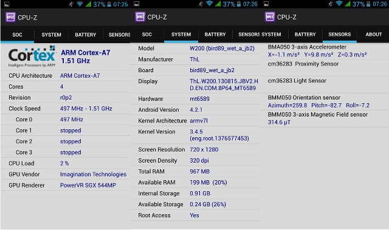The image size is (389, 230).
Task: Tap picture notification icon in middle screen
Action: pos(136,4)
